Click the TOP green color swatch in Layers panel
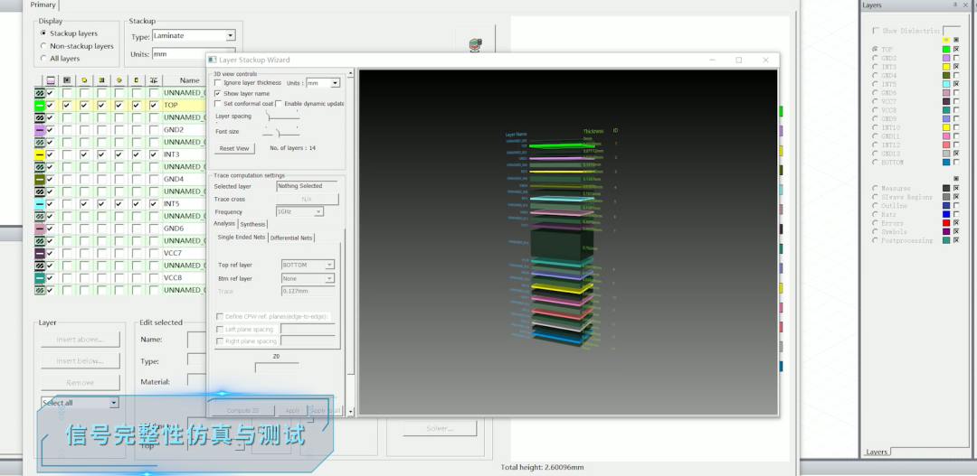Viewport: 977px width, 476px height. (946, 49)
